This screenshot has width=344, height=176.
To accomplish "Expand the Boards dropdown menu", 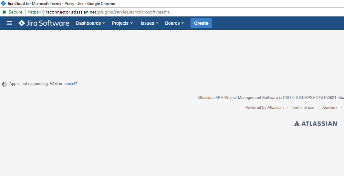I will point(175,23).
